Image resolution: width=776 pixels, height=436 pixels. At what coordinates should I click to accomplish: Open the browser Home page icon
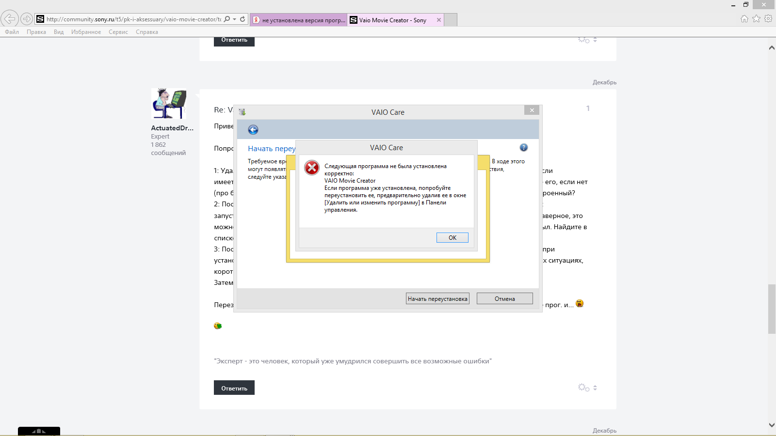pos(744,19)
